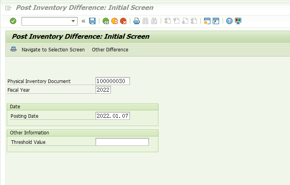Collapse command field with double-chevron icon
290x185 pixels.
point(84,21)
